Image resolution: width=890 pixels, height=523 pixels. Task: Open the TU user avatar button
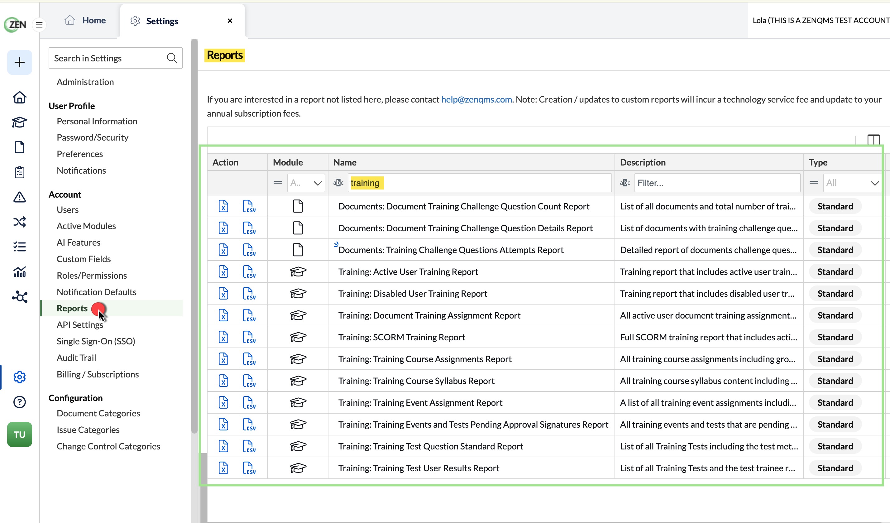pyautogui.click(x=19, y=434)
